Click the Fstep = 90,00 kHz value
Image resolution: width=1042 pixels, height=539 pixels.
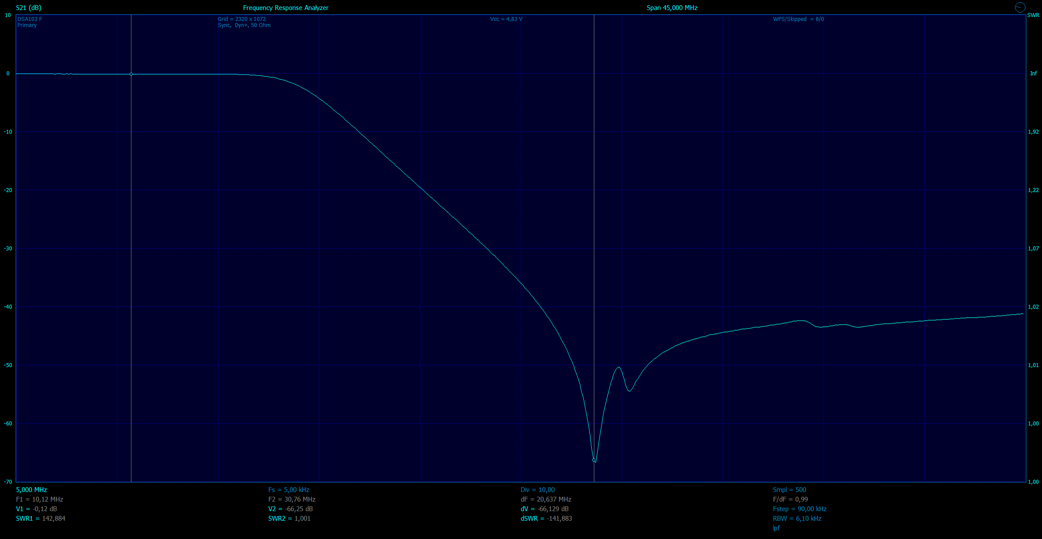(x=800, y=509)
